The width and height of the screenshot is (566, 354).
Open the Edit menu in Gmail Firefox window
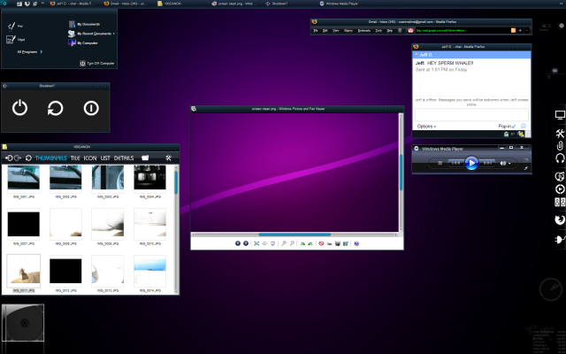coord(325,31)
